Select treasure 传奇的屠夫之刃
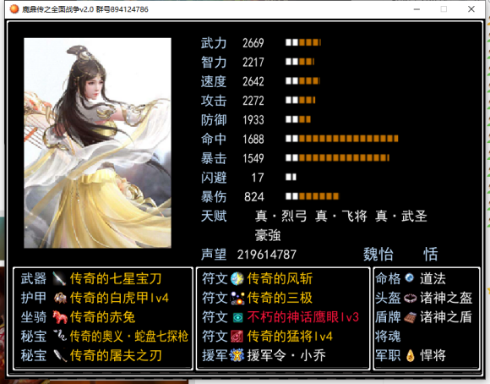 (116, 355)
